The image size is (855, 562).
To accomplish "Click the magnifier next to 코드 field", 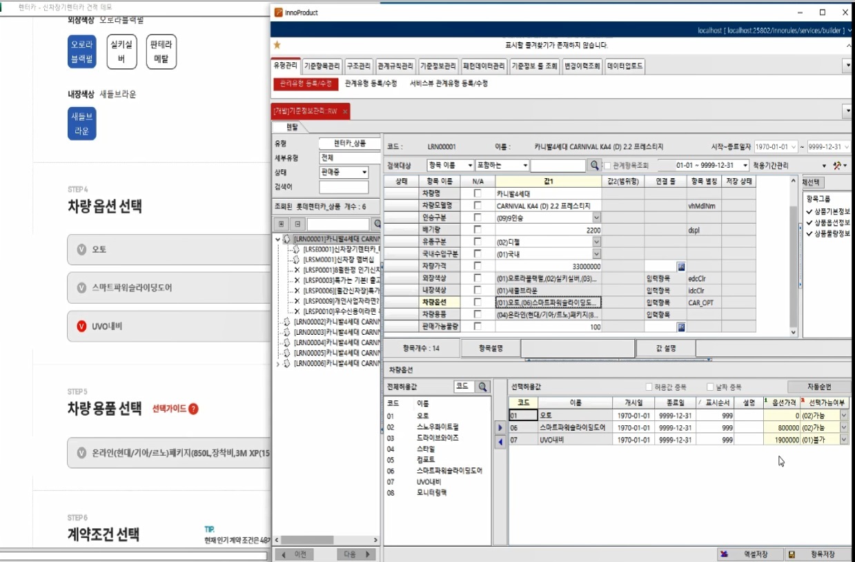I will tap(483, 387).
